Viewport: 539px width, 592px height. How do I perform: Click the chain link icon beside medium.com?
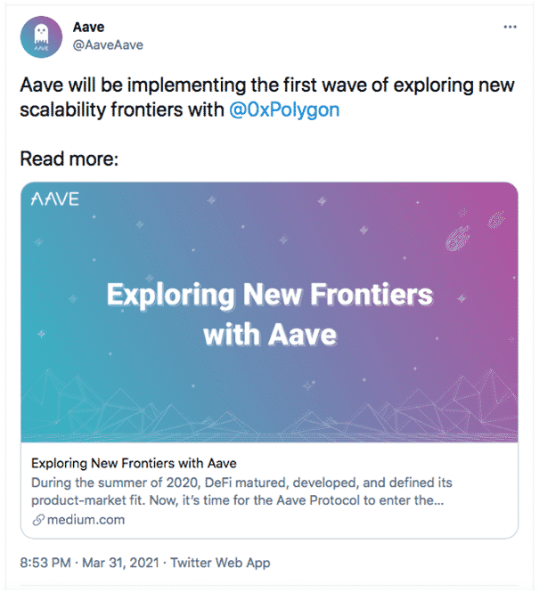[x=37, y=519]
